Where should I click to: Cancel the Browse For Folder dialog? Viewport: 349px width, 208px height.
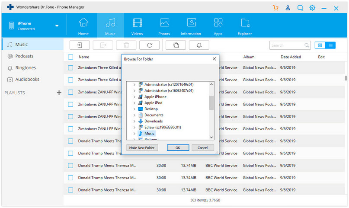click(x=202, y=148)
